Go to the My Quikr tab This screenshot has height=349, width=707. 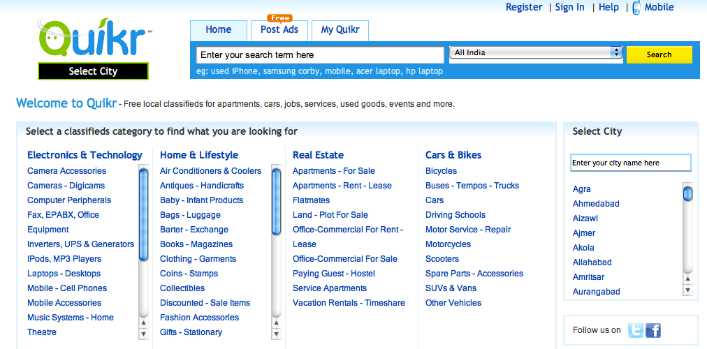[340, 30]
